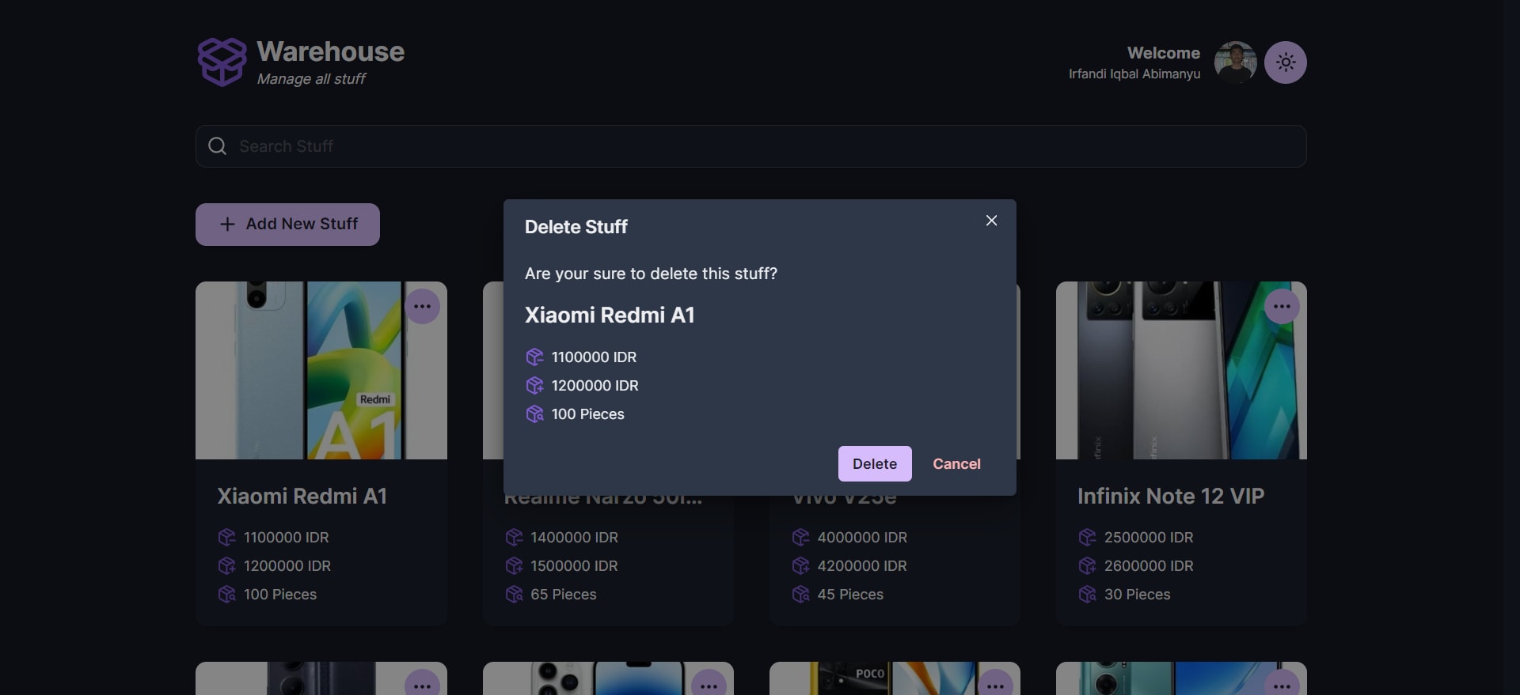
Task: Click the Irfandi Iqbal Abimanyu username
Action: click(x=1134, y=74)
